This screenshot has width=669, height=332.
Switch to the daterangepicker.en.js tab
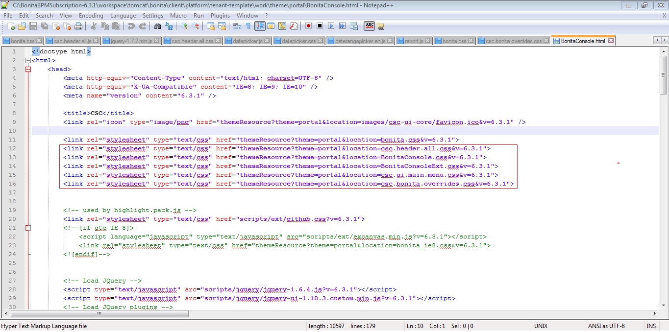point(360,41)
